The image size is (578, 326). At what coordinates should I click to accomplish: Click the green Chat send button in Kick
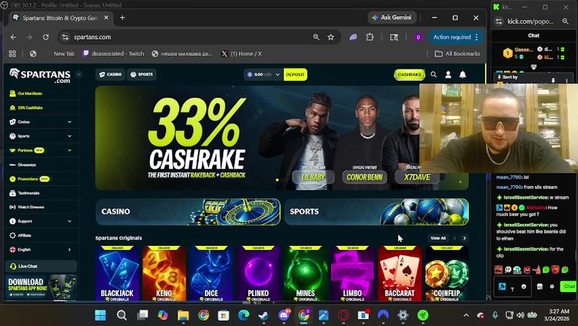(568, 286)
